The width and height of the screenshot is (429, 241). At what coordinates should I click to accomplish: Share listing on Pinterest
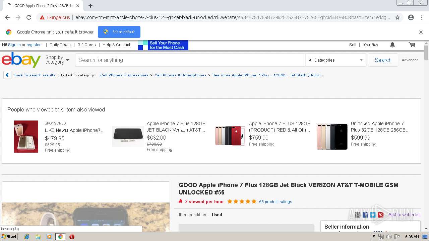(381, 215)
